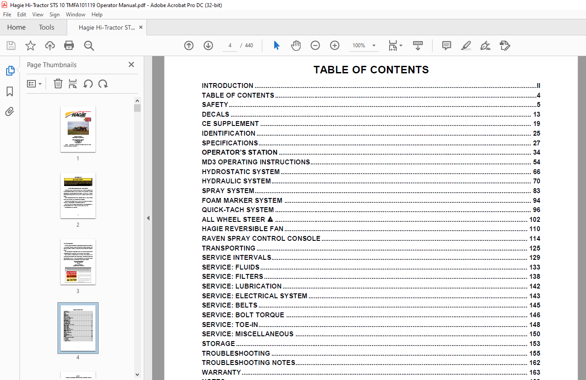
Task: Click the QUICK-TACH SYSTEM contents entry
Action: (x=371, y=210)
